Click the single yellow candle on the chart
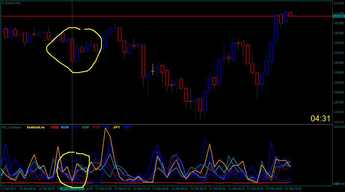The width and height of the screenshot is (345, 192). click(x=153, y=70)
